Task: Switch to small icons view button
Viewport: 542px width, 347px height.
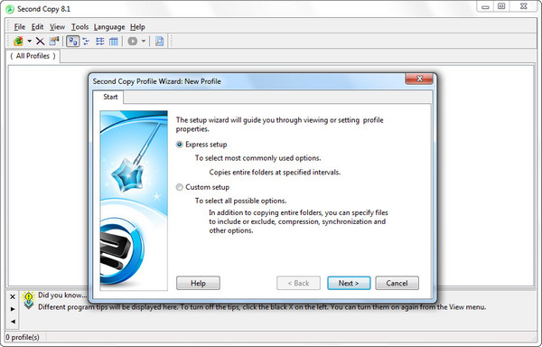Action: pyautogui.click(x=86, y=42)
